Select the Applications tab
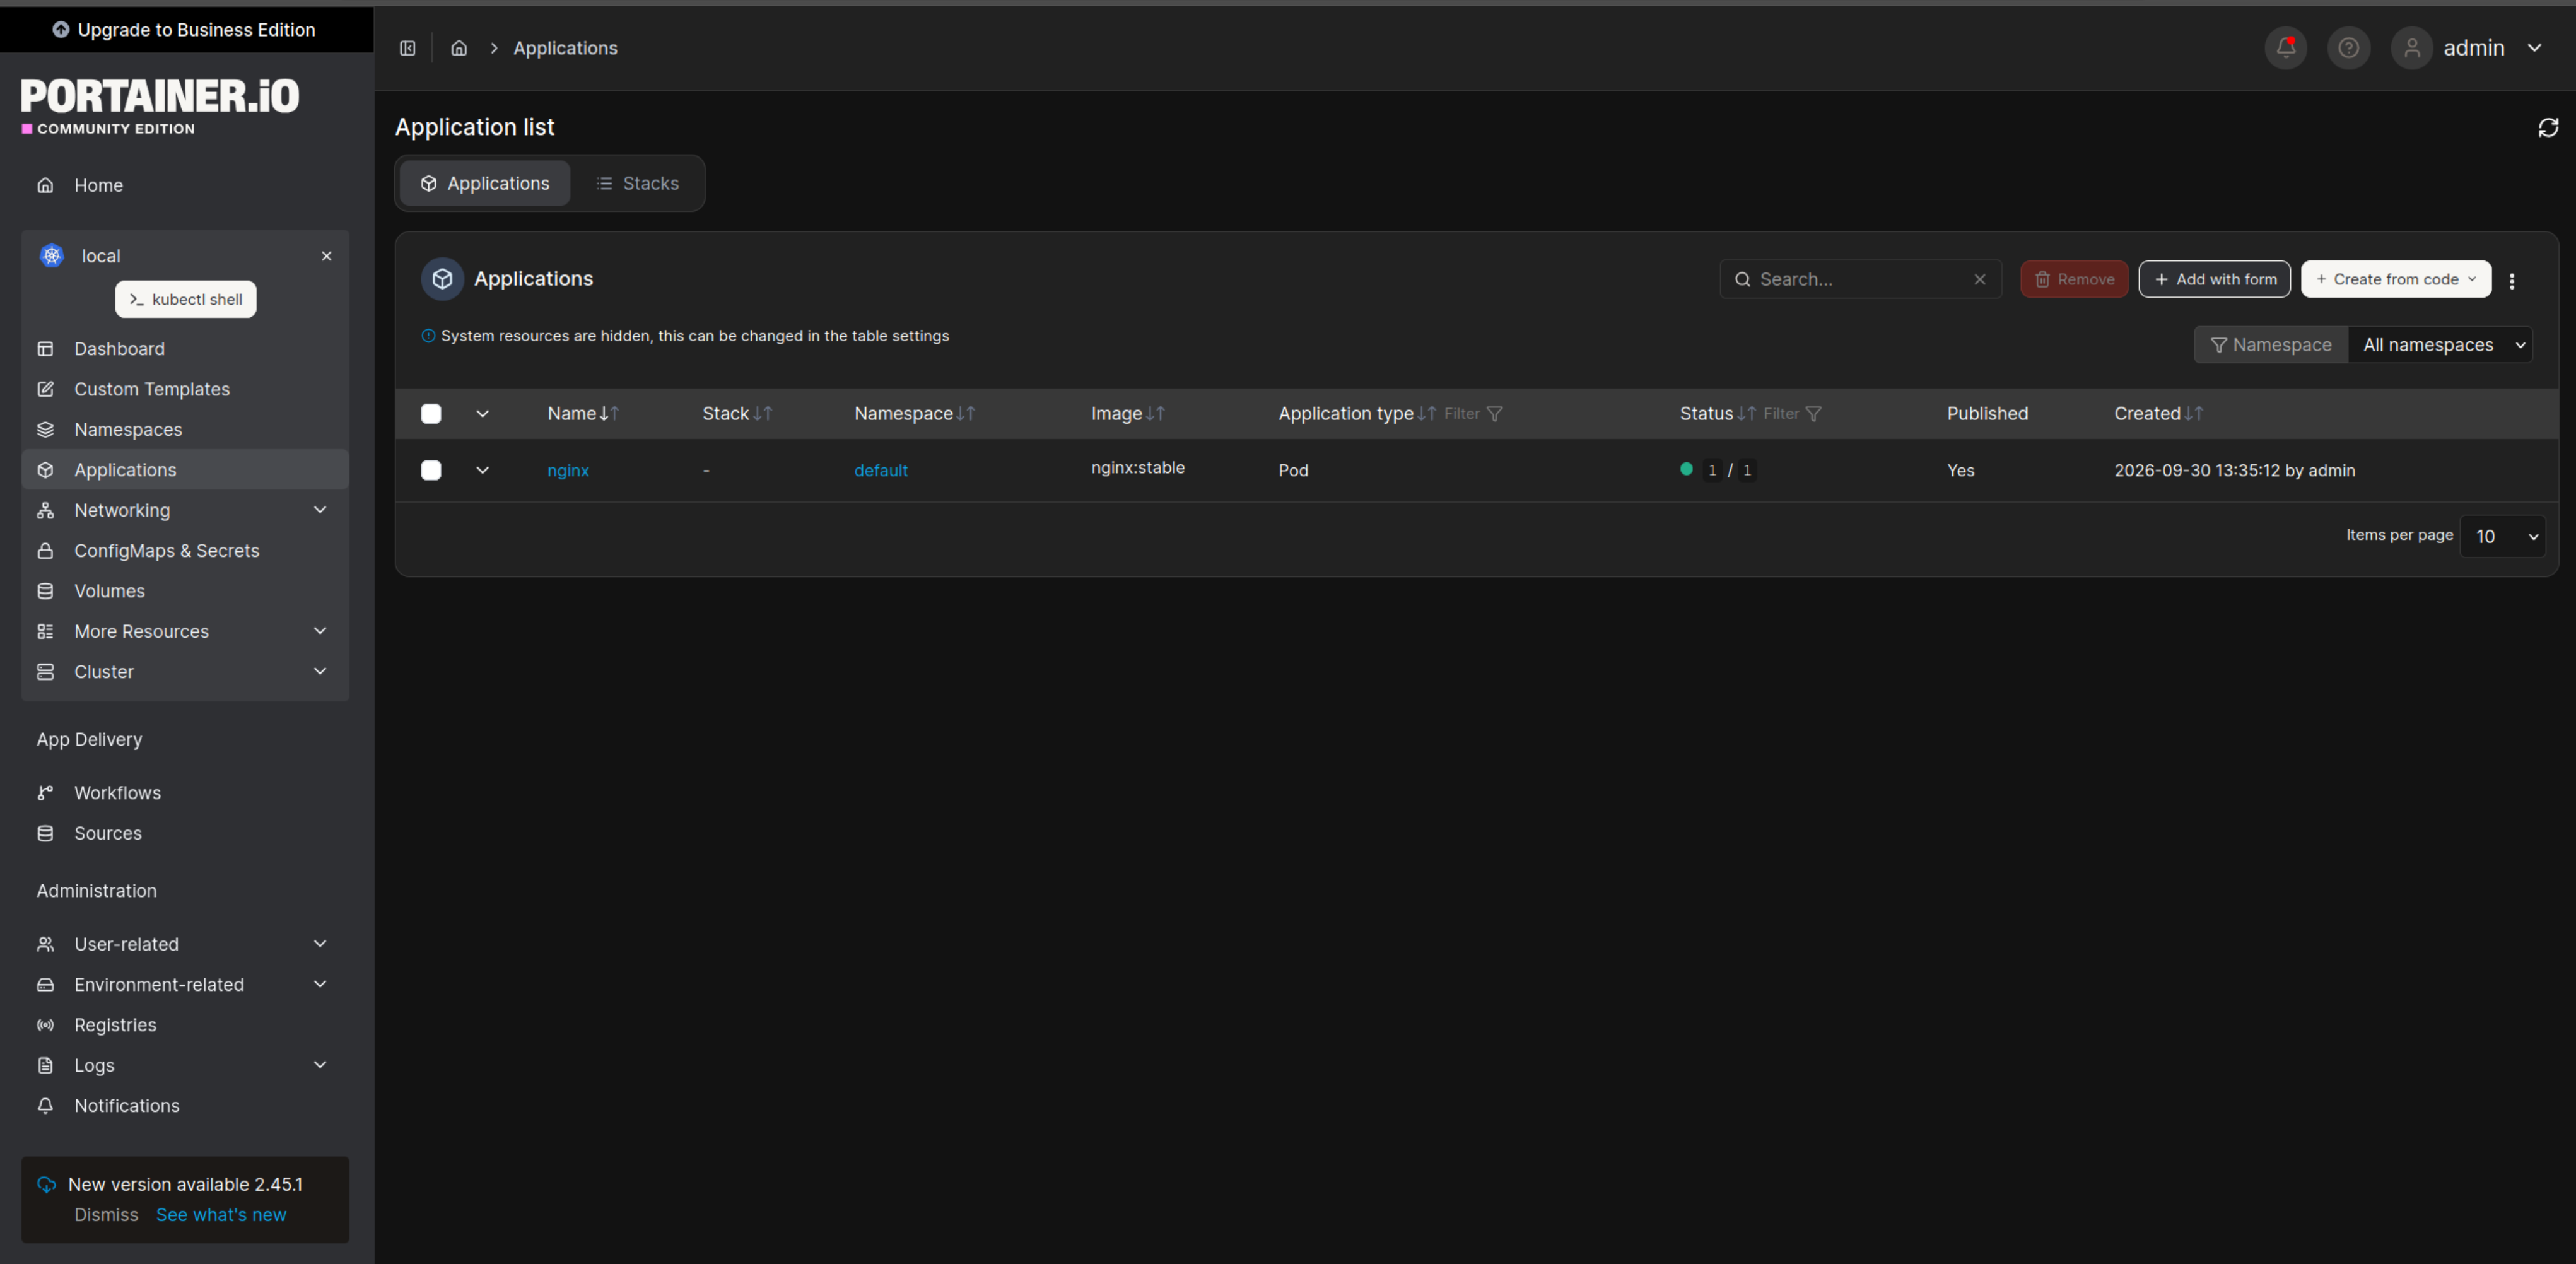This screenshot has height=1264, width=2576. click(485, 183)
